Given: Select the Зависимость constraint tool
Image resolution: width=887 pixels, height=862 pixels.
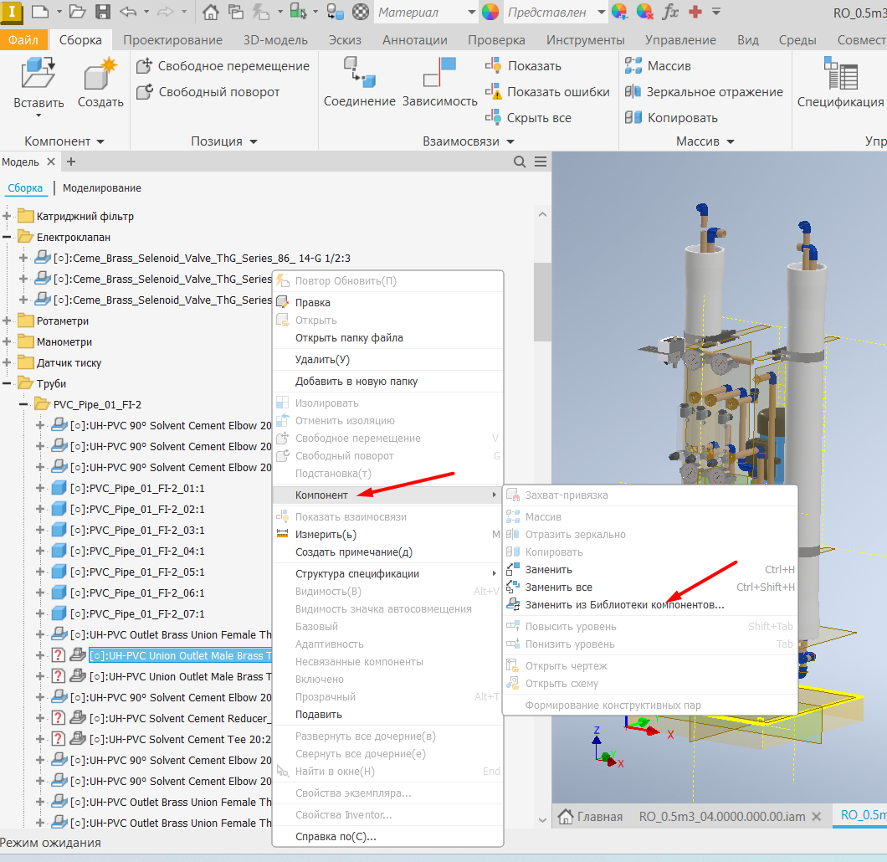Looking at the screenshot, I should coord(439,74).
